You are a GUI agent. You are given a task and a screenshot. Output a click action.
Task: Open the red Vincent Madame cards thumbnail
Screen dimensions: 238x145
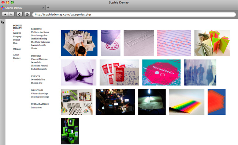pyautogui.click(x=119, y=72)
